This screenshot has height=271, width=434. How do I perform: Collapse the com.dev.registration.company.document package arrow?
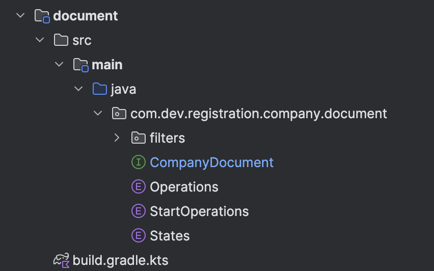click(98, 114)
